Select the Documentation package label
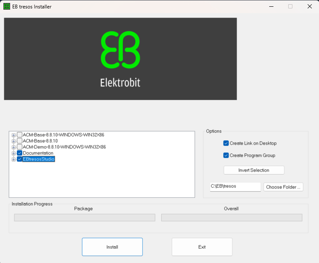Screen dimensions: 319x263 (x=38, y=153)
